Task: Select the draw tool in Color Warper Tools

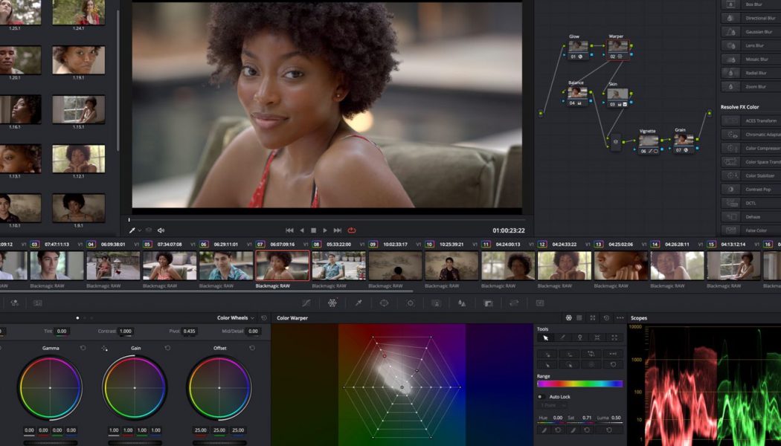Action: click(x=563, y=337)
